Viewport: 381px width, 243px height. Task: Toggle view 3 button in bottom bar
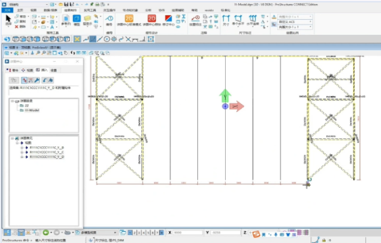[139, 232]
